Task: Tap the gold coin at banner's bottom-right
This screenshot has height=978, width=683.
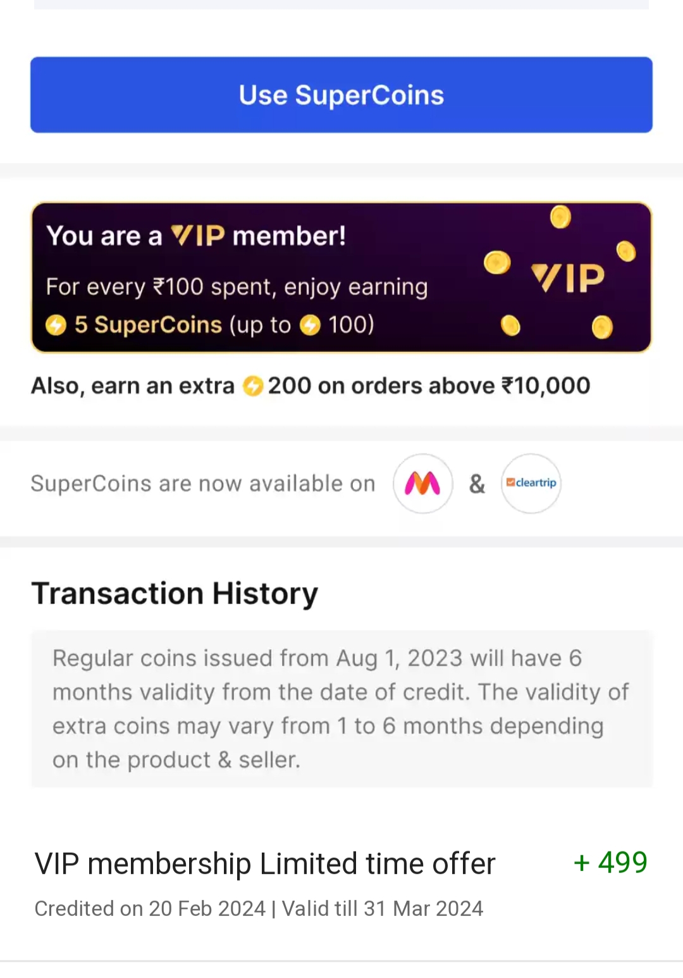Action: [x=602, y=327]
